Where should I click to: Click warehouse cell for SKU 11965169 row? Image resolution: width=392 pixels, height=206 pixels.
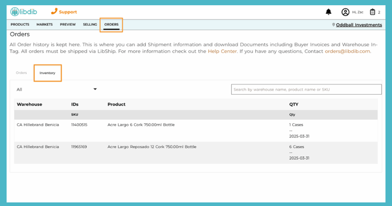[38, 147]
